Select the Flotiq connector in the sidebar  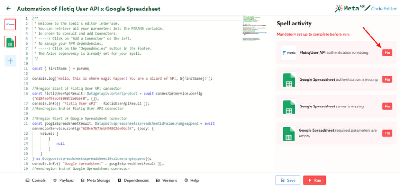click(10, 24)
